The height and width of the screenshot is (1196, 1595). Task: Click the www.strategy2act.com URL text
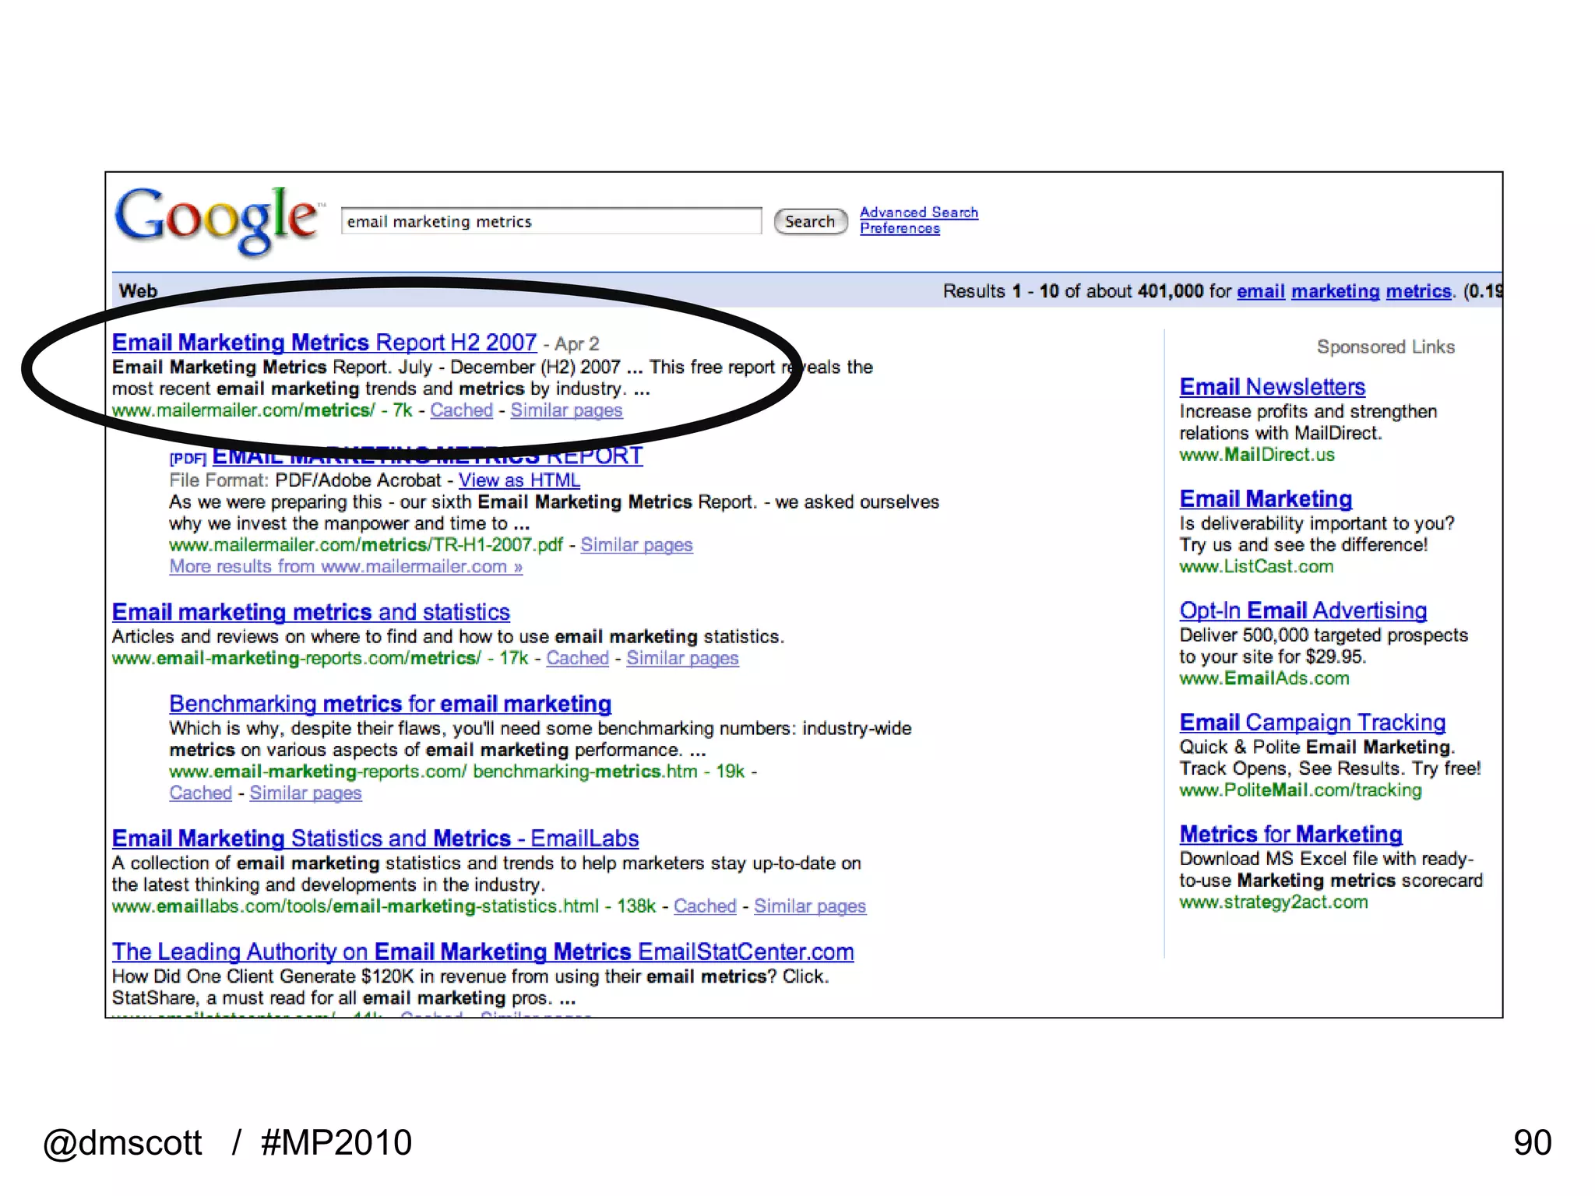1273,902
